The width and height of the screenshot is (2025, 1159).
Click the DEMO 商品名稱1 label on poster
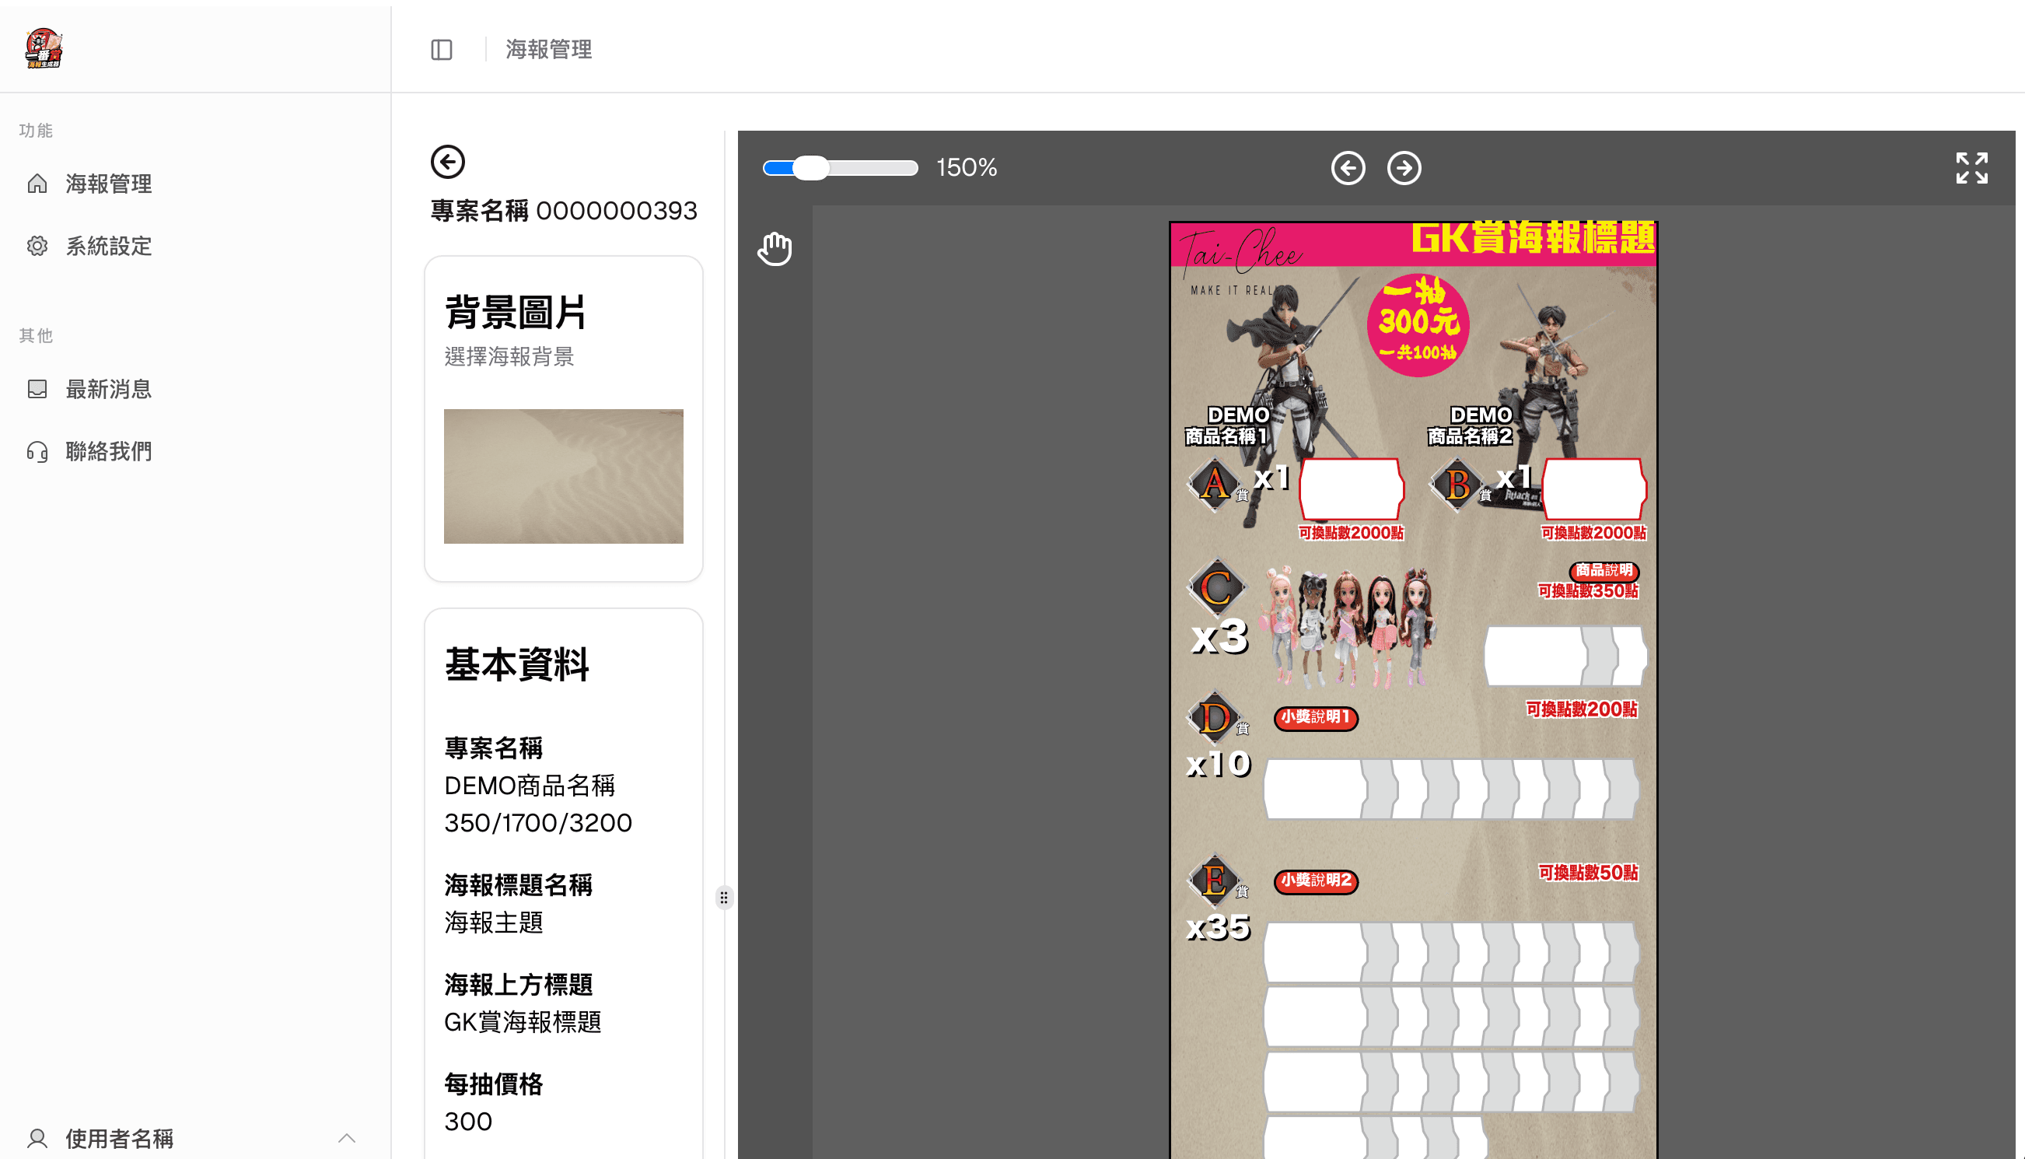point(1227,425)
